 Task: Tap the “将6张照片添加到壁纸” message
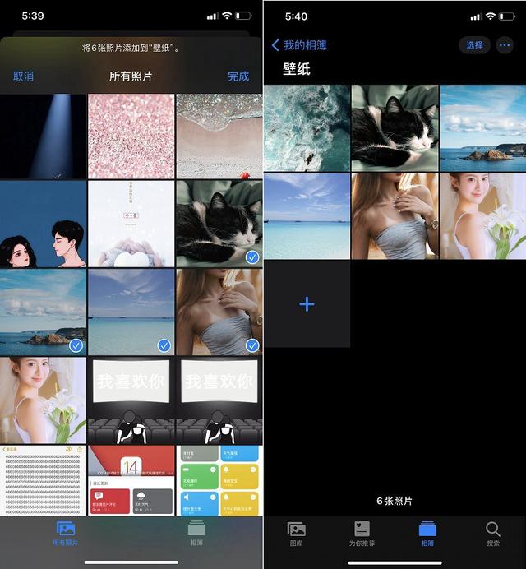131,48
